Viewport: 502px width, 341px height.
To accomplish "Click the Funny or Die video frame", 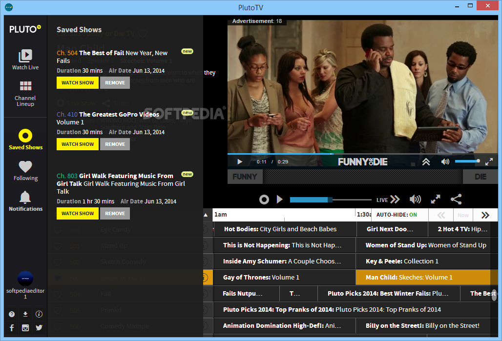I will 363,86.
